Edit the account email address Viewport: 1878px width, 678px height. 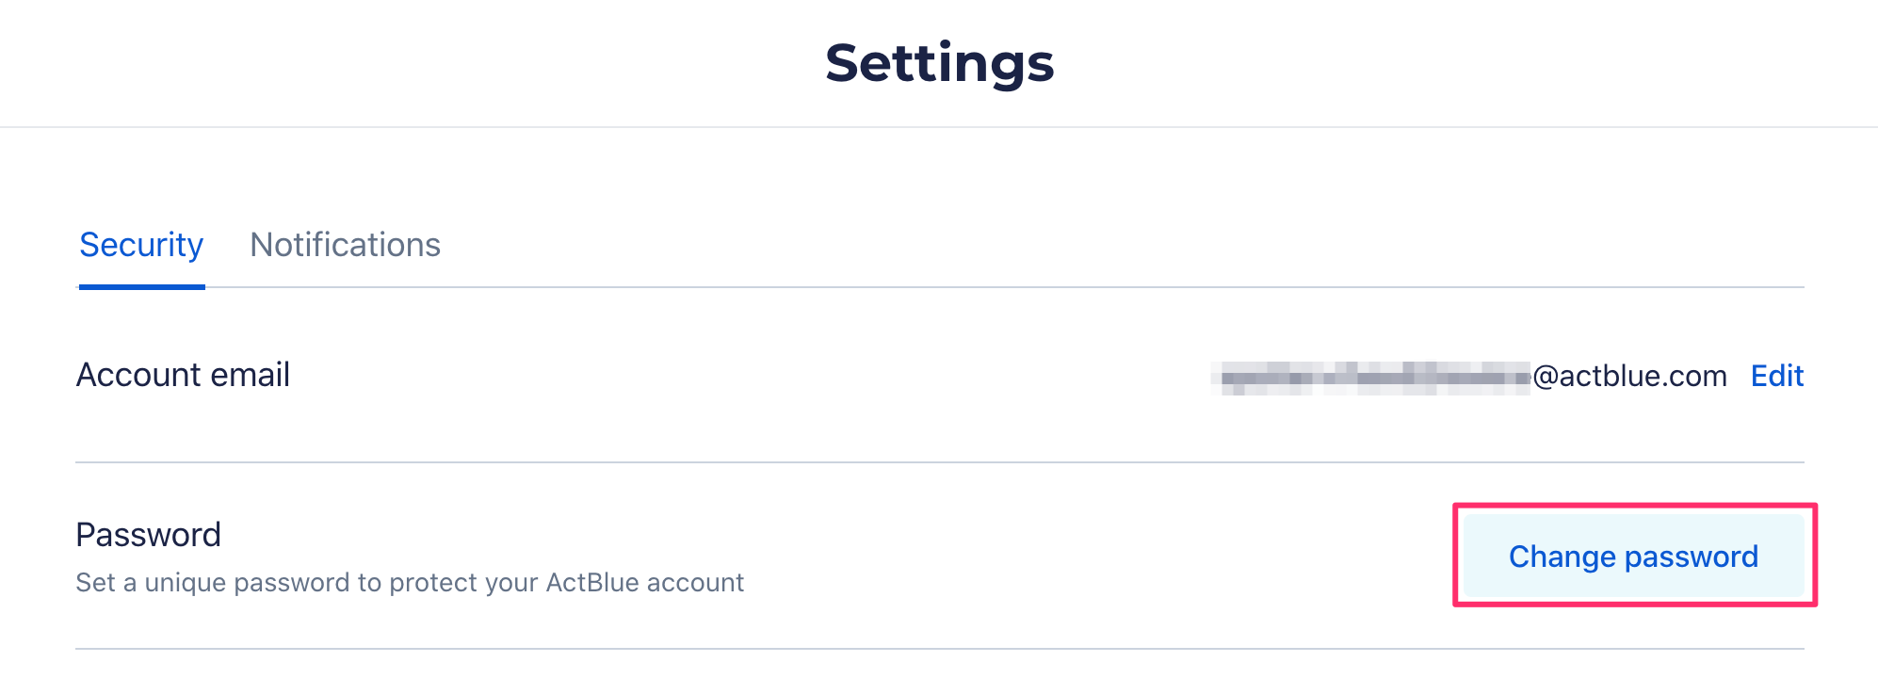point(1776,376)
